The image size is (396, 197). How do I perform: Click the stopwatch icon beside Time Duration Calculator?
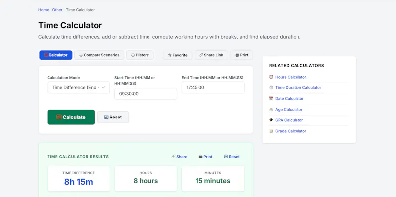(x=271, y=88)
